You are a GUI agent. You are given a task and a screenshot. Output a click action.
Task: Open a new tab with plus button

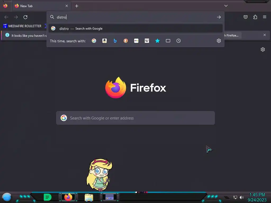[76, 6]
